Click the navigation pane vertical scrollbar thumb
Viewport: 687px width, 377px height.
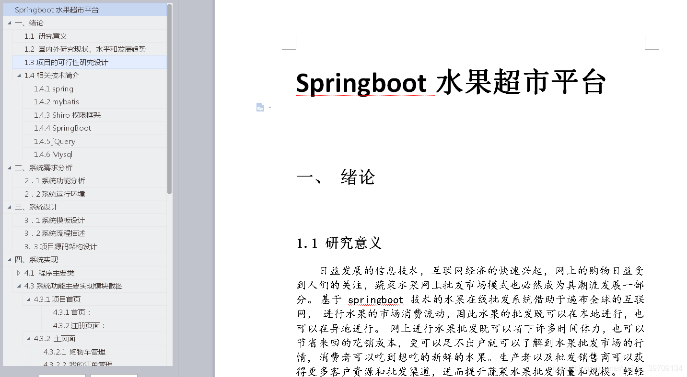(x=169, y=98)
